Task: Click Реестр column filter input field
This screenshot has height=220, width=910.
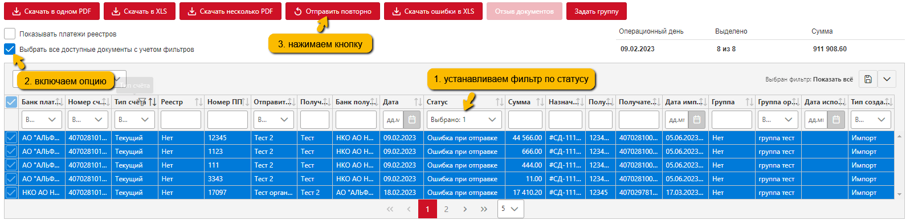Action: click(x=181, y=120)
